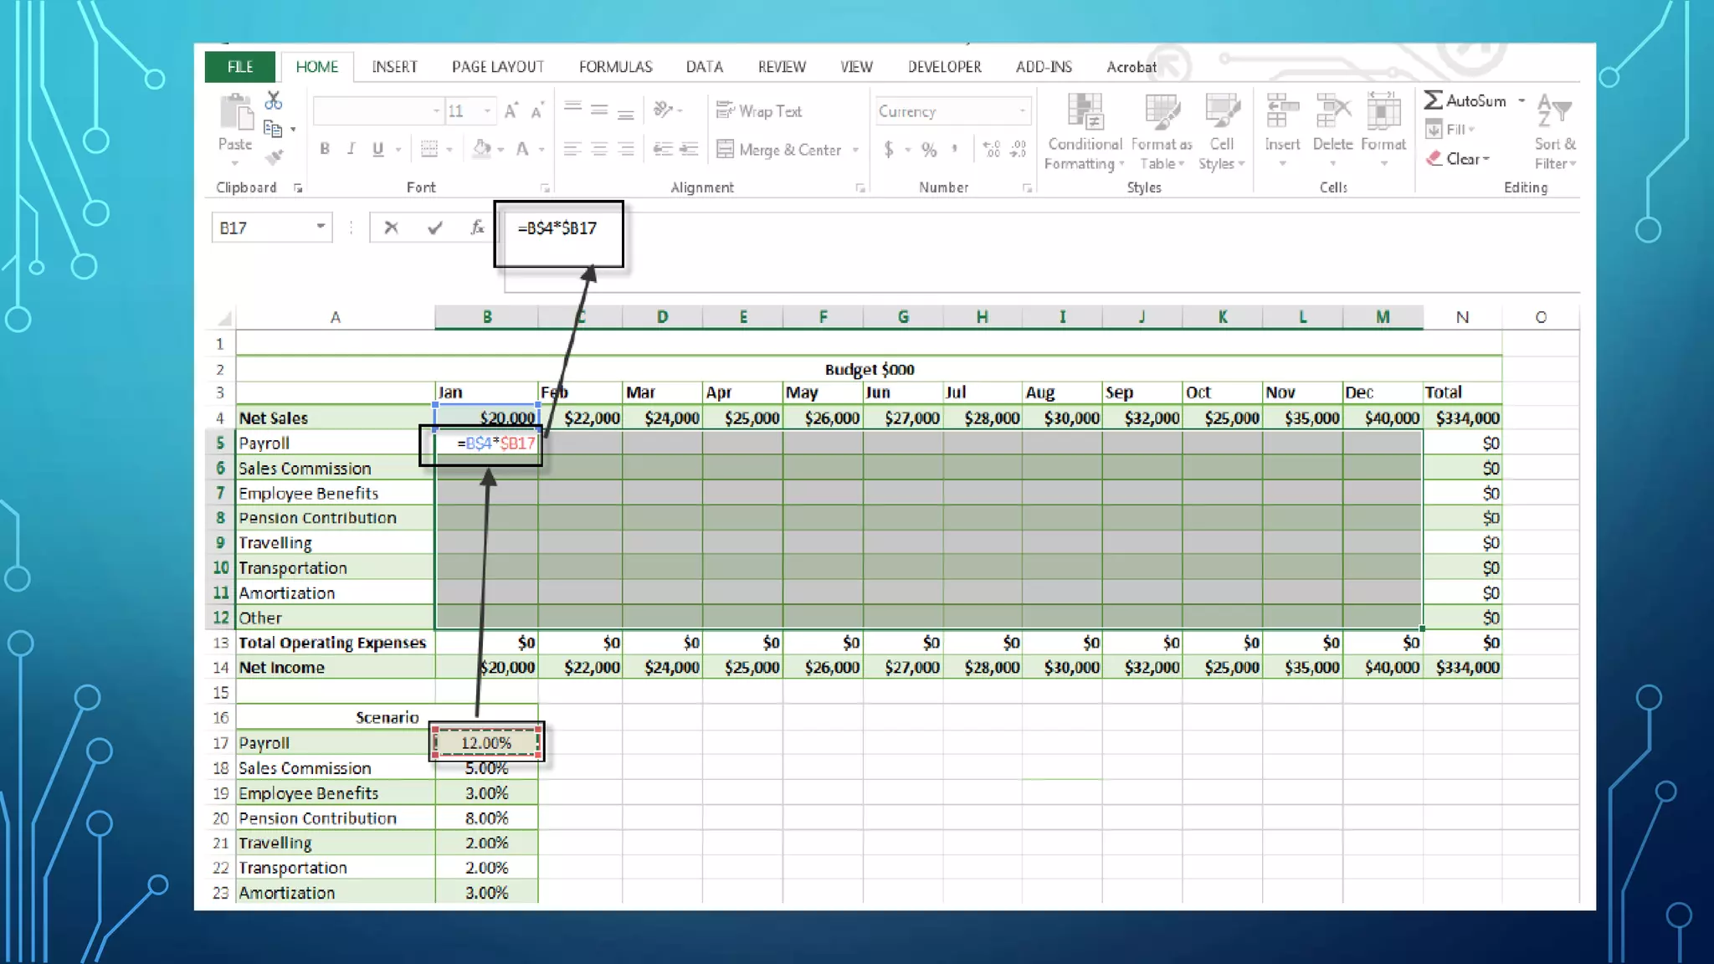
Task: Open the font size dropdown
Action: tap(487, 111)
